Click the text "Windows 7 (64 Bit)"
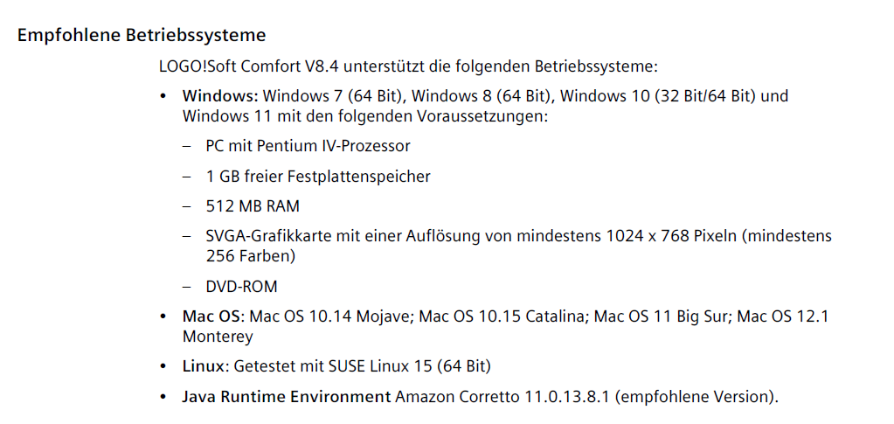The image size is (894, 424). tap(325, 96)
